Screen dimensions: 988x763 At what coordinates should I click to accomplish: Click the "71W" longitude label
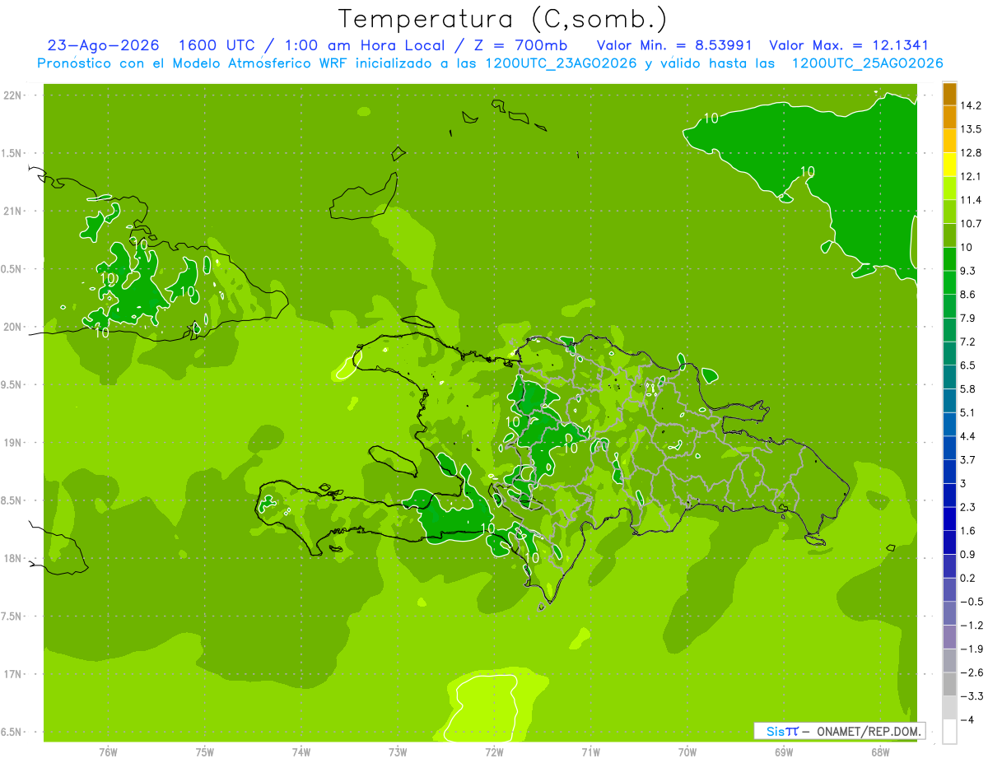pos(590,751)
